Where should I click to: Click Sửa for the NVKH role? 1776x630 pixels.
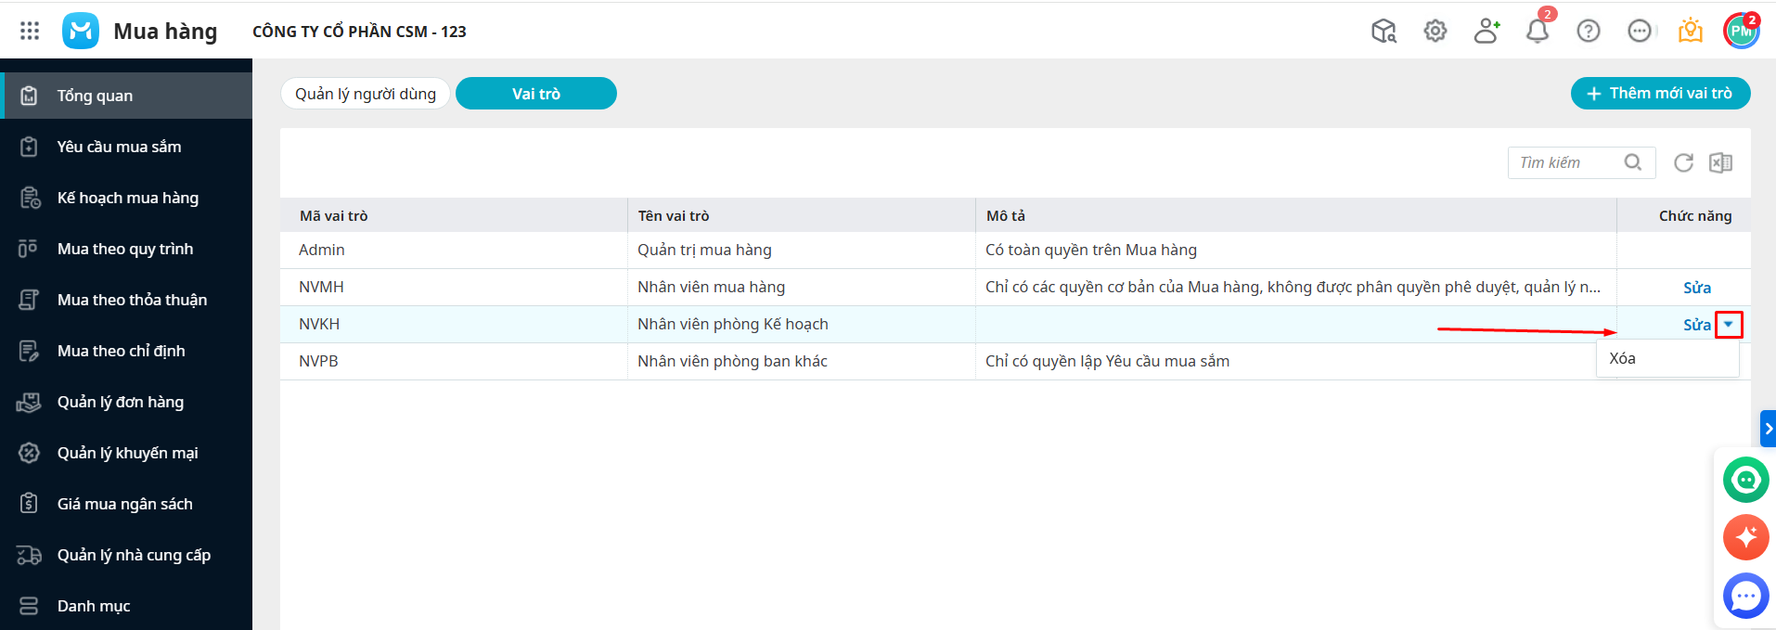[1697, 325]
